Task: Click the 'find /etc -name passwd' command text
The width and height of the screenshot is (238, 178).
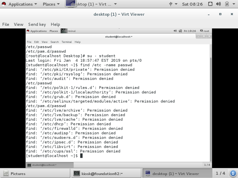Action: coord(106,65)
